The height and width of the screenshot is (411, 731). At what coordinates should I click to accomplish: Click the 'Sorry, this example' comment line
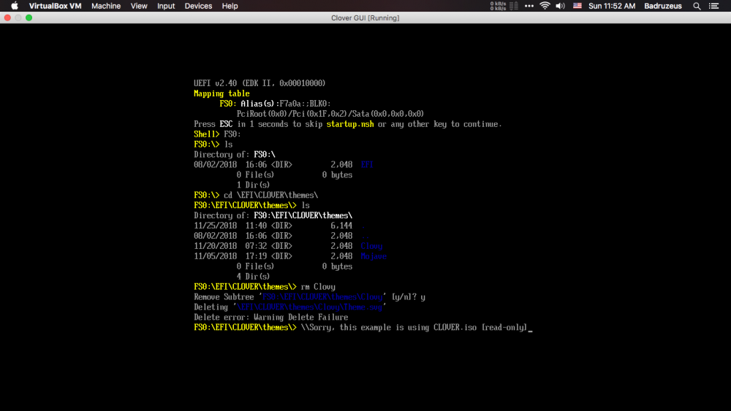(x=414, y=328)
